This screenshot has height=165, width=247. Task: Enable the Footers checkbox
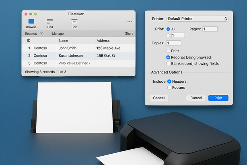169,88
